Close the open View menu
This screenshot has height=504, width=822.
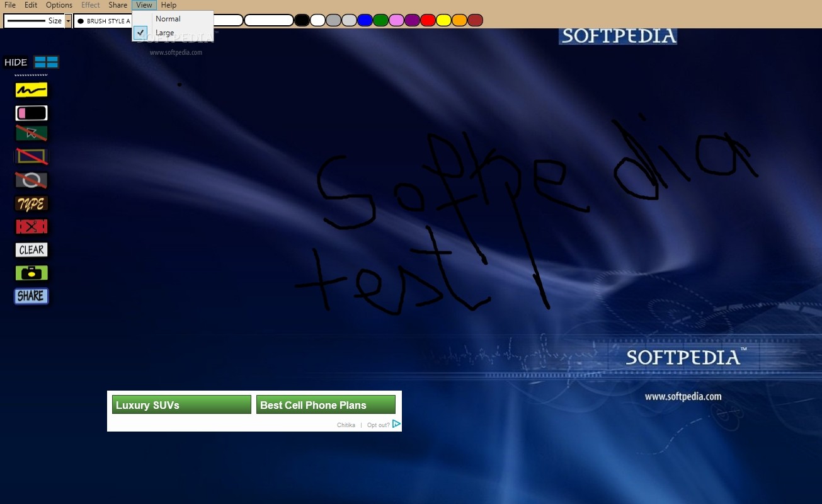[x=144, y=5]
